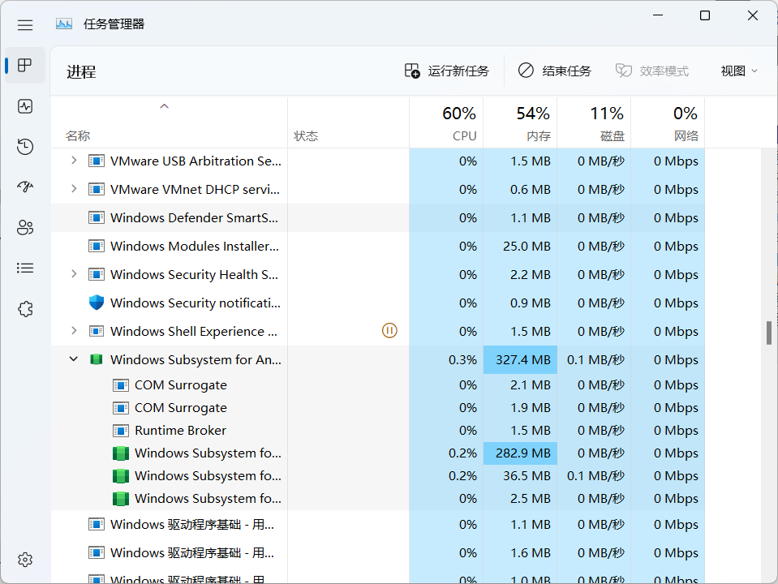Expand the VMware USB Arbitration Service entry
This screenshot has width=778, height=584.
coord(73,161)
